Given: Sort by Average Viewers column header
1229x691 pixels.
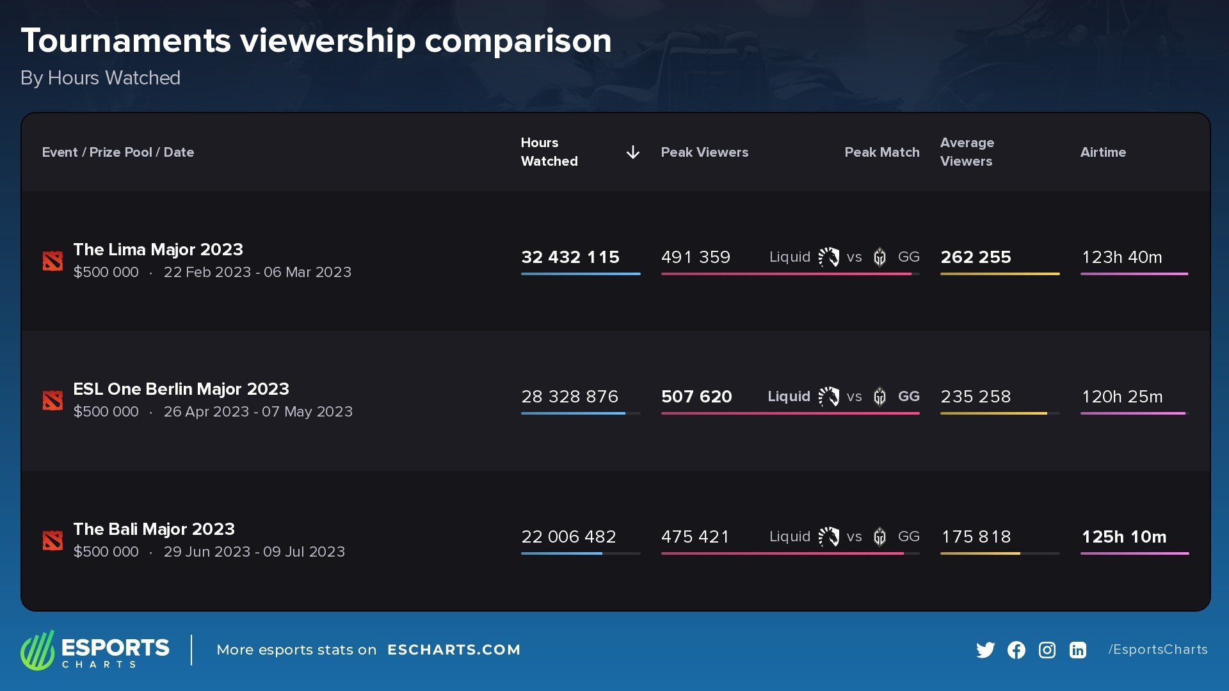Looking at the screenshot, I should (x=967, y=152).
